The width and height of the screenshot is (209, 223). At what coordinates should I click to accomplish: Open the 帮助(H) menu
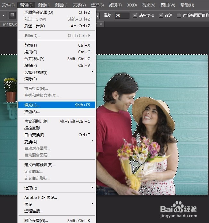pos(187,5)
